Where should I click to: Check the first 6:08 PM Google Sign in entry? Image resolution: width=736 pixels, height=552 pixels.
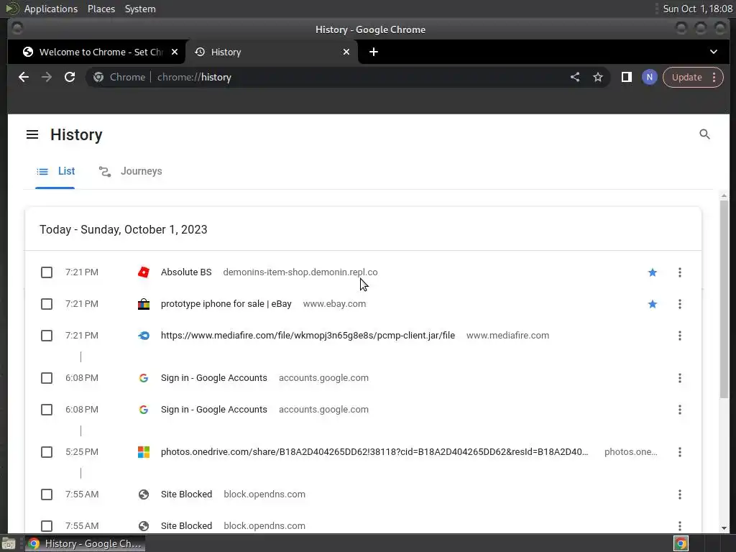(47, 378)
